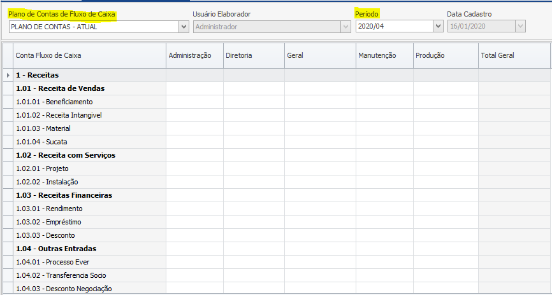Click the Produção cell for 1.01.04 - Sucata
The height and width of the screenshot is (295, 552).
tap(445, 142)
